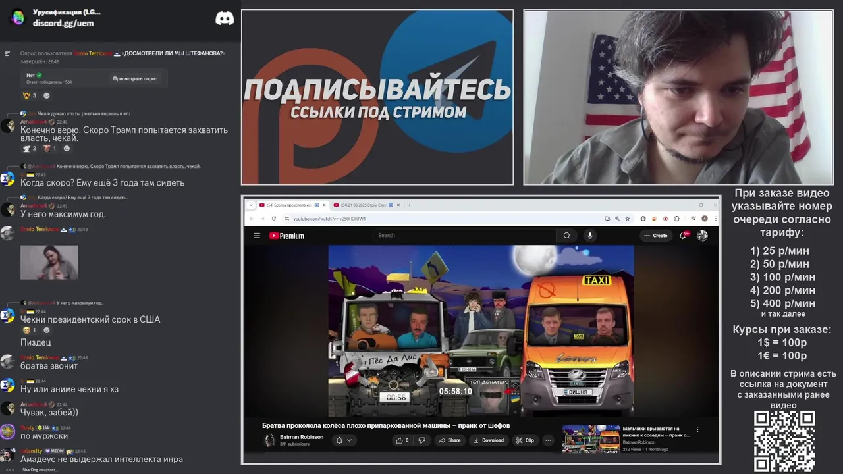This screenshot has width=843, height=474.
Task: Click the Просмотреть опрос button
Action: (x=135, y=79)
